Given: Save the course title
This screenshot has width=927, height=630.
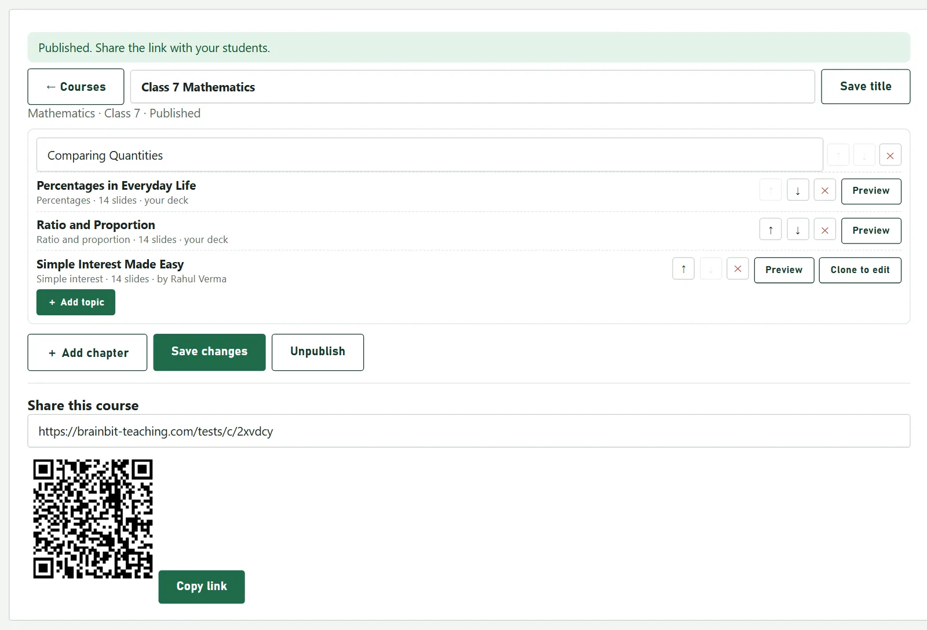Looking at the screenshot, I should point(866,86).
